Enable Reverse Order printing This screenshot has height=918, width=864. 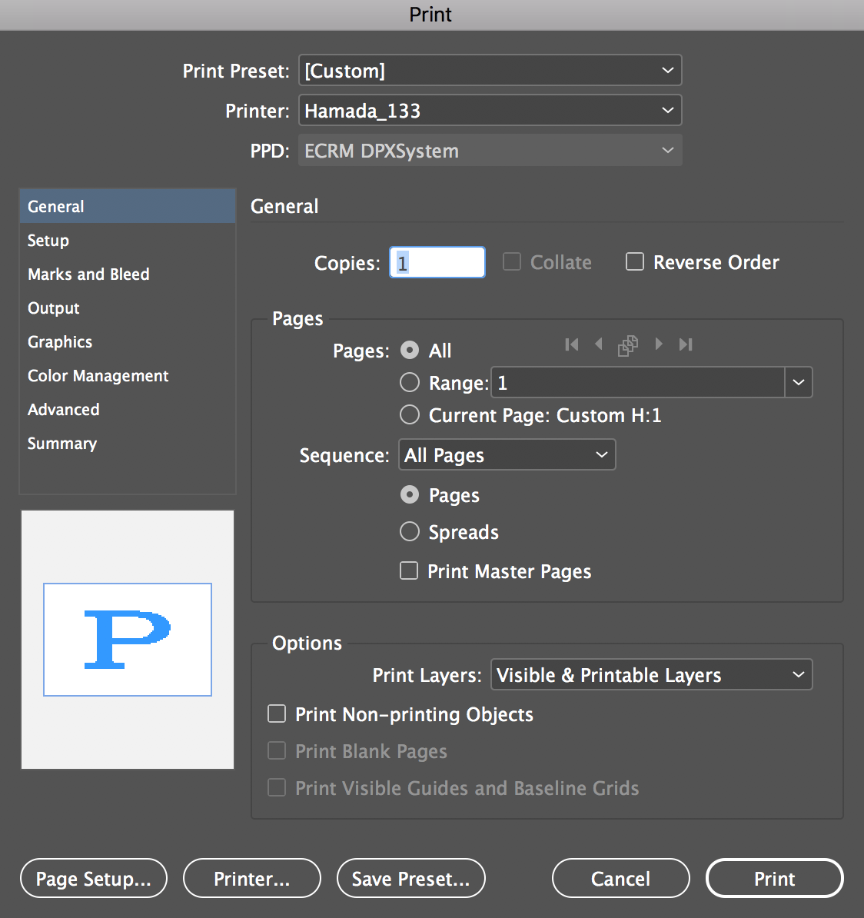635,262
